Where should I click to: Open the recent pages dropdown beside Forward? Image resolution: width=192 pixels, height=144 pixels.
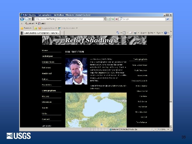pos(30,19)
